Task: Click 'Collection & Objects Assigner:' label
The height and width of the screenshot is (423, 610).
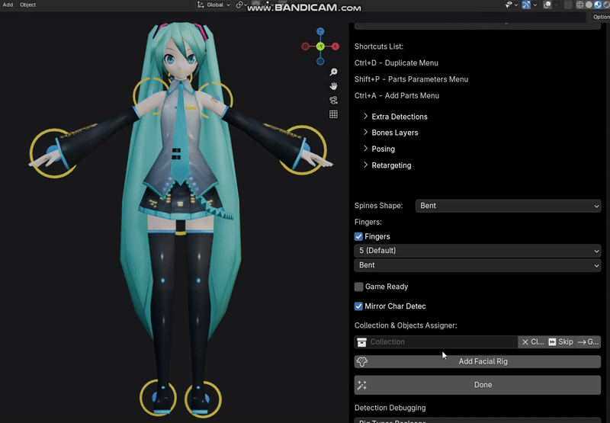Action: 406,325
